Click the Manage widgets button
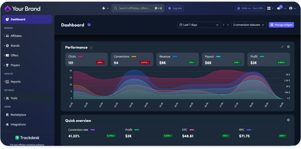The height and width of the screenshot is (149, 301). tap(281, 25)
